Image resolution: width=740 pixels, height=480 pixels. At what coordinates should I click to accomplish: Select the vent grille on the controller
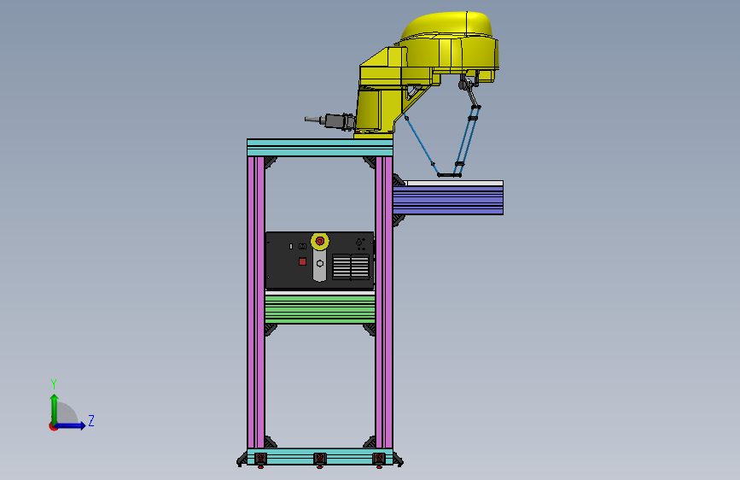coord(351,267)
